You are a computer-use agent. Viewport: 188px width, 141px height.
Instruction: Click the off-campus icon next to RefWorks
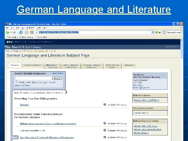pos(105,104)
